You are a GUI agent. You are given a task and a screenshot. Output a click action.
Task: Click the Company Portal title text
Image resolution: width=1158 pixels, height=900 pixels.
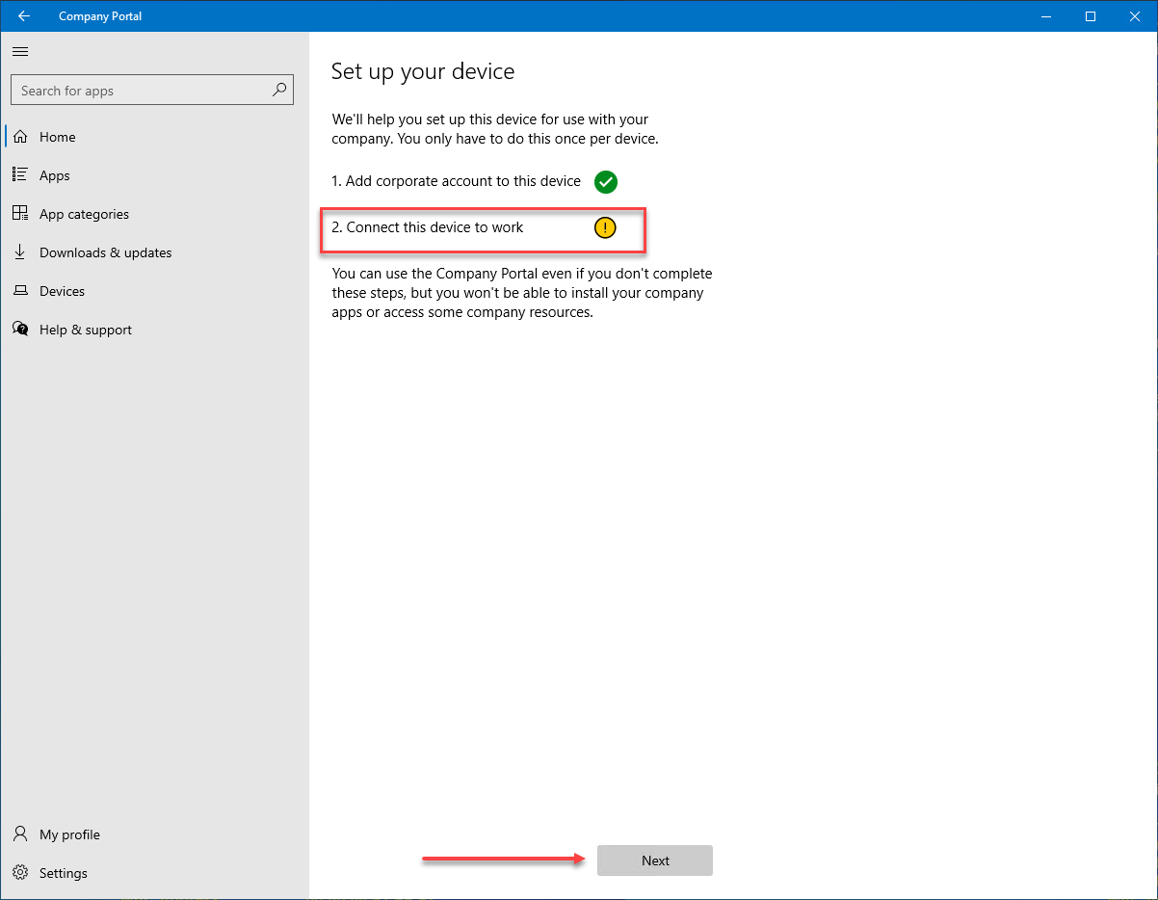click(x=100, y=15)
